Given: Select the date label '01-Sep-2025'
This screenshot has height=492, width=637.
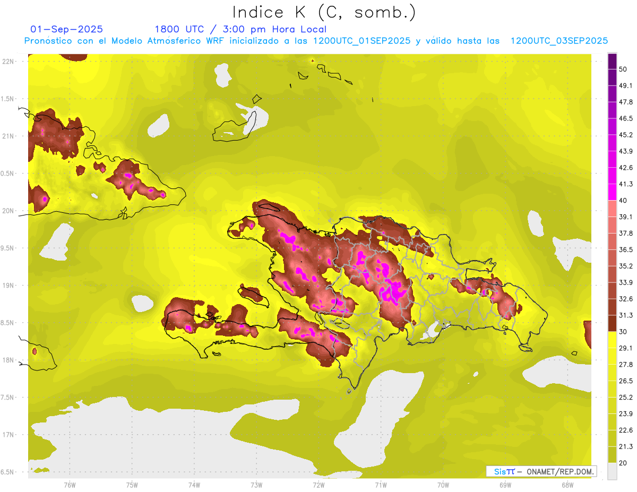Looking at the screenshot, I should [67, 29].
